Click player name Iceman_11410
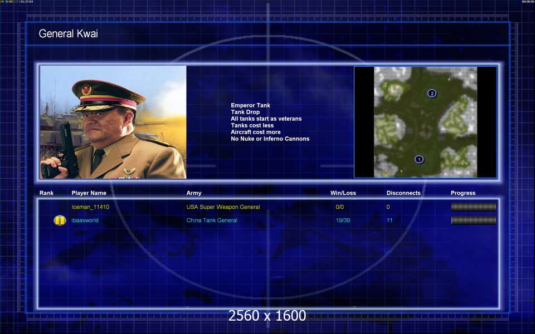 click(x=90, y=207)
